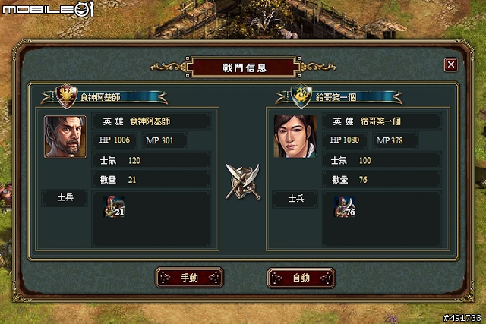Click the HP 1006 stat field

click(x=115, y=140)
